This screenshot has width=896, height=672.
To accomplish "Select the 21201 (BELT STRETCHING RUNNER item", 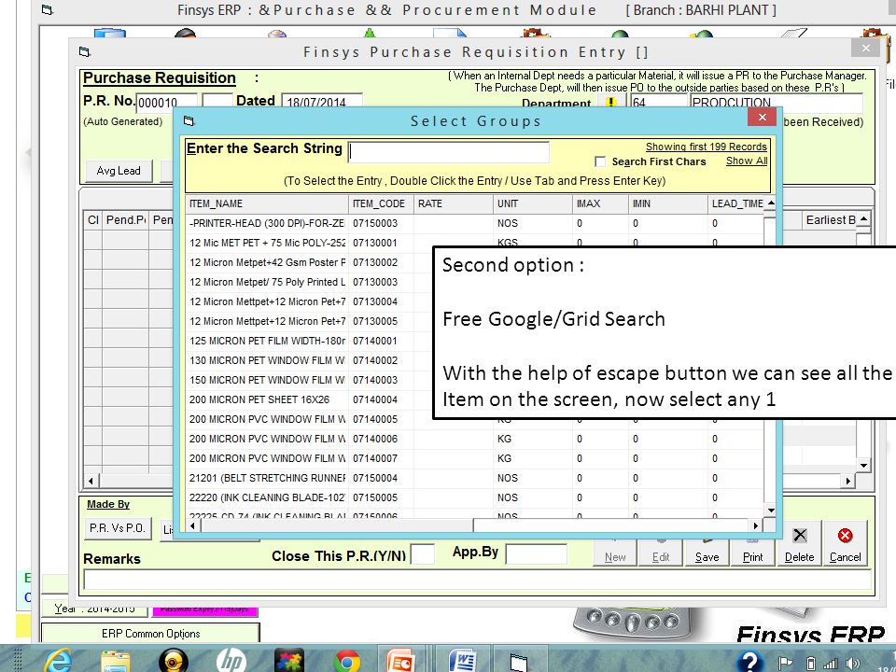I will point(267,478).
